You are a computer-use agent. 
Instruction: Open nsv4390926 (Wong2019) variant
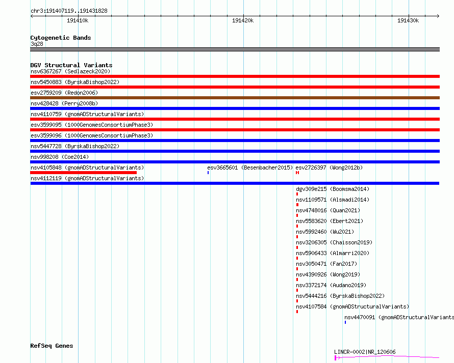coord(328,274)
